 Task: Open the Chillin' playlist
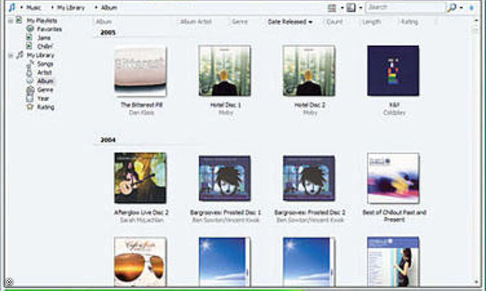click(x=45, y=46)
